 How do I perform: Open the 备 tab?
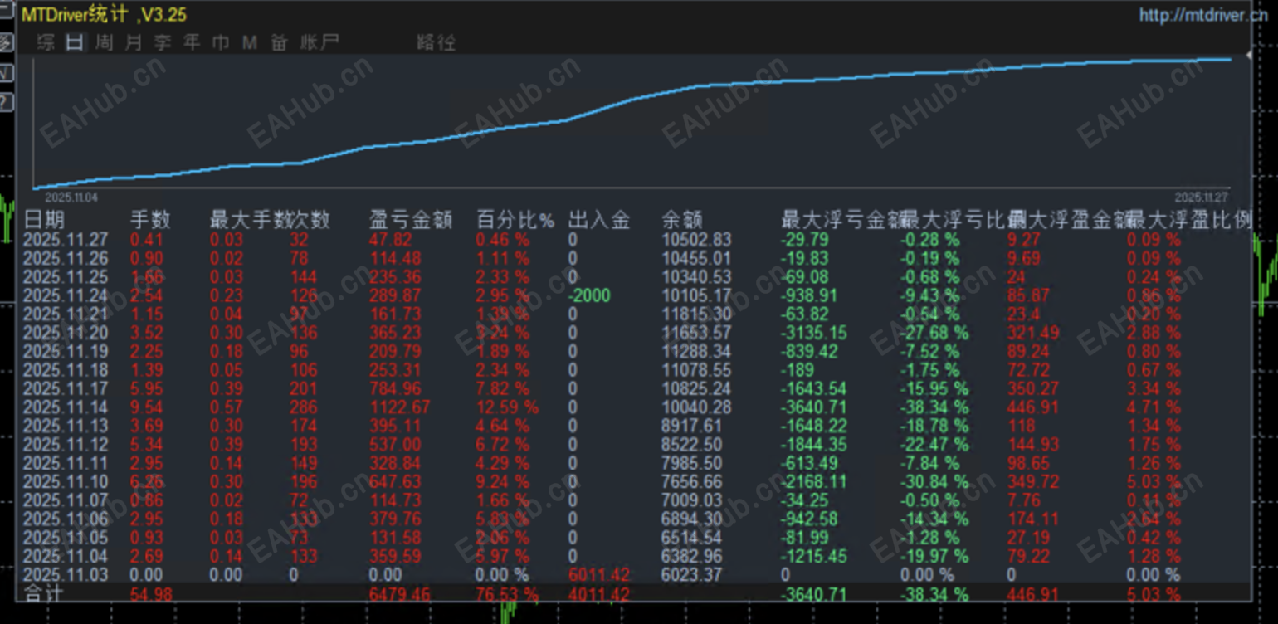279,42
